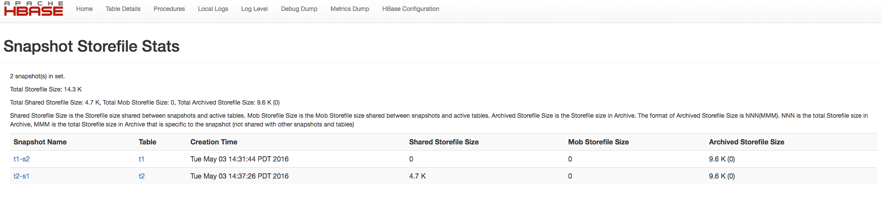
Task: Go to the Home page
Action: tap(84, 9)
